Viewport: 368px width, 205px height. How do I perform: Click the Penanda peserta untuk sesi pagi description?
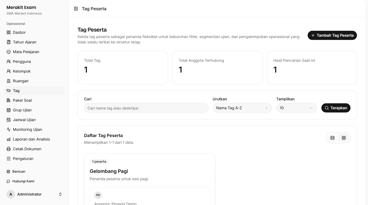(x=119, y=179)
